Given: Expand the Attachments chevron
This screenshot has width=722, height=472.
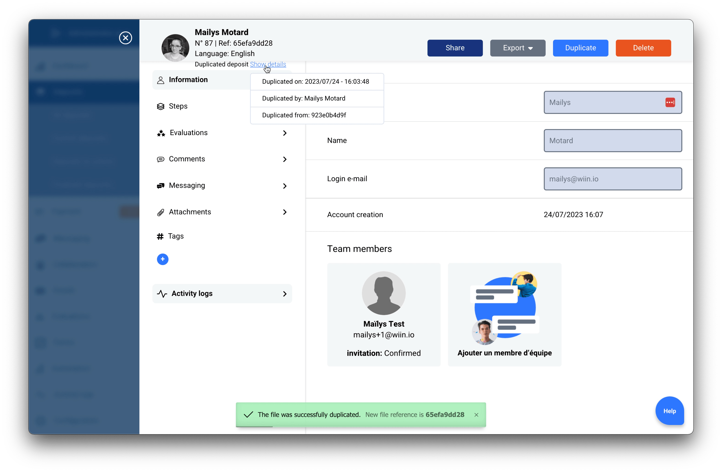Looking at the screenshot, I should tap(284, 212).
